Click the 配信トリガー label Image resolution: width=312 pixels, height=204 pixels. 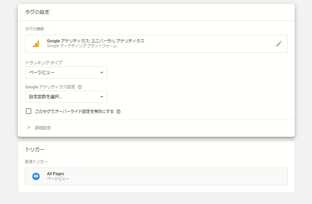[x=36, y=162]
